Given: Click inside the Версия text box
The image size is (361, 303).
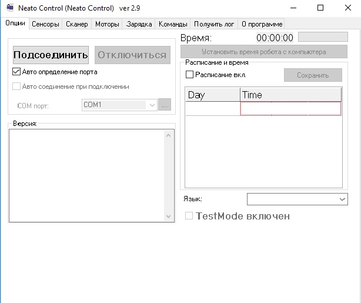Looking at the screenshot, I should [x=87, y=175].
